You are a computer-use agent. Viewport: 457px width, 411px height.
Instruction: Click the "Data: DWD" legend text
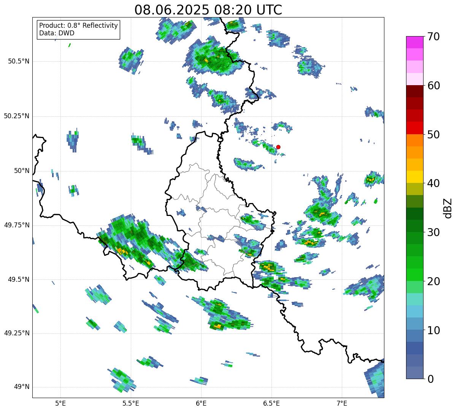[x=57, y=33]
